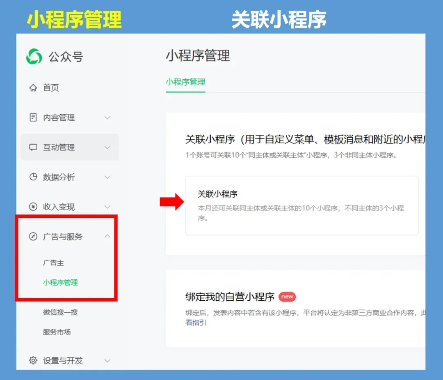Screen dimensions: 443x380
Task: Click the 数据分析 clock icon
Action: 33,177
